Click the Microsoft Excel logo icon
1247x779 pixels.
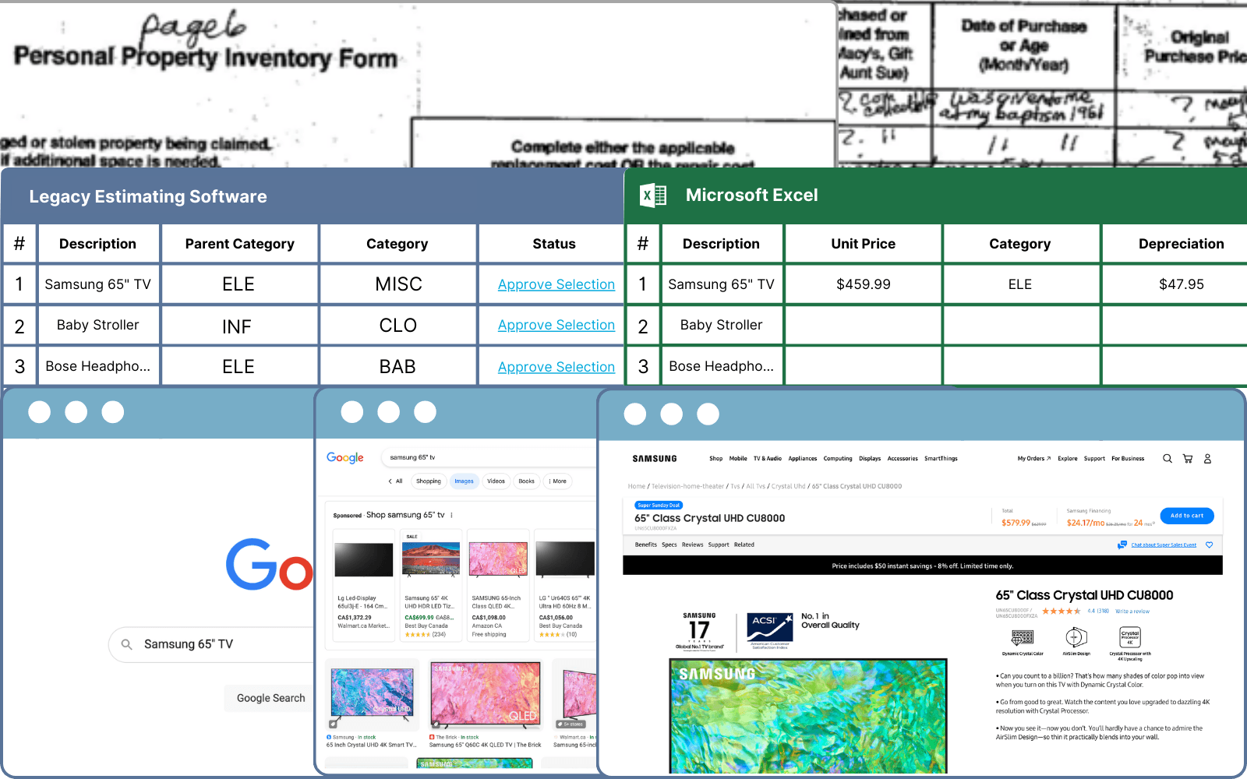coord(653,195)
